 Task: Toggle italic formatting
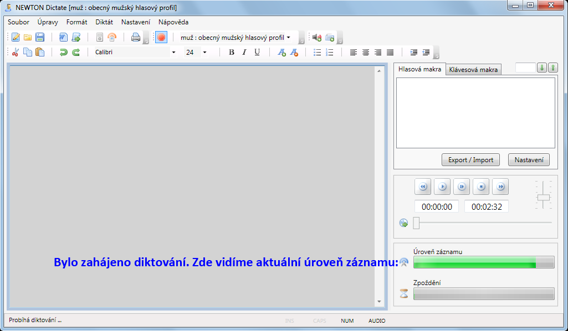coord(244,52)
